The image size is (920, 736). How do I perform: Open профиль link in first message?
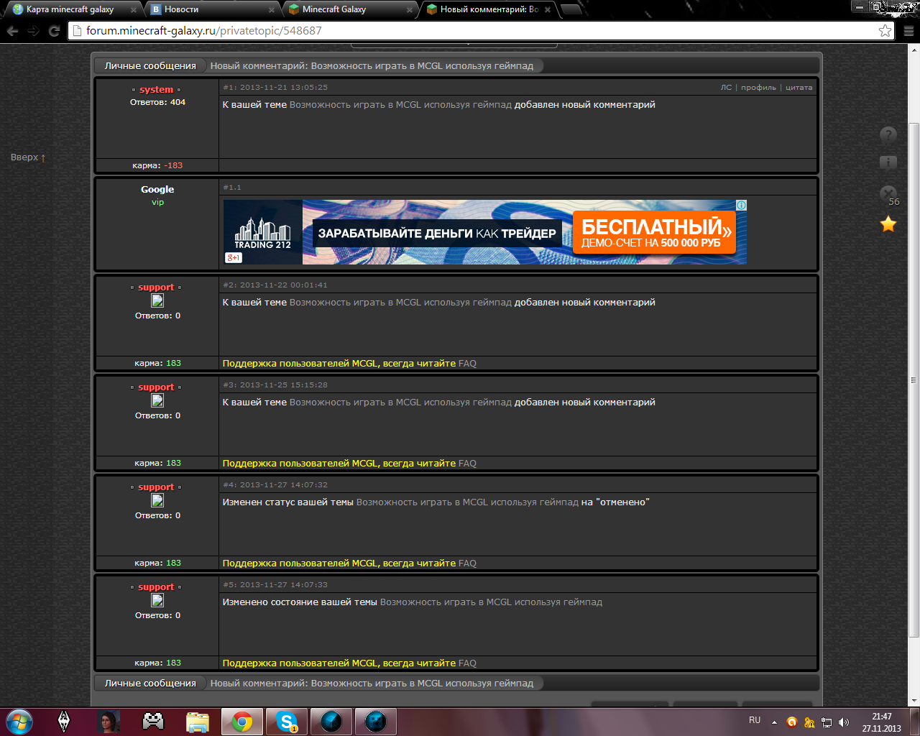coord(758,88)
